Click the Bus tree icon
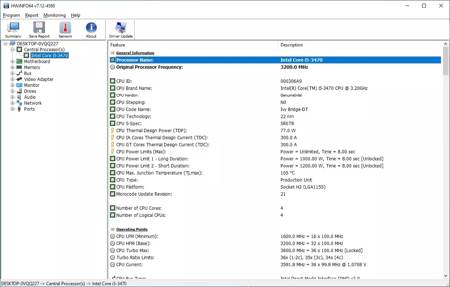The image size is (450, 287). coord(19,74)
